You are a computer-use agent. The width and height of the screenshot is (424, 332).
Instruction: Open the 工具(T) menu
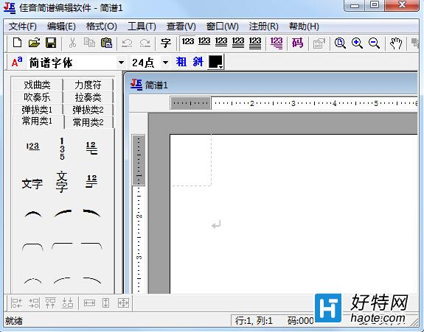142,27
